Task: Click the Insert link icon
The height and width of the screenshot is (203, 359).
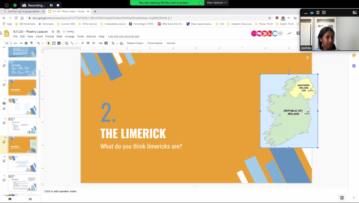Action: (x=100, y=43)
